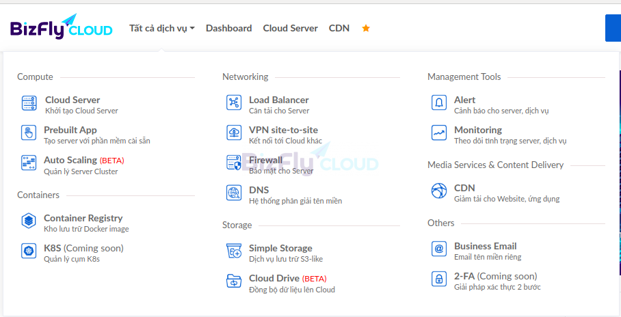Screen dimensions: 621x317
Task: Click 'Dịch vụ lưu trữ S3-like' text
Action: 286,259
